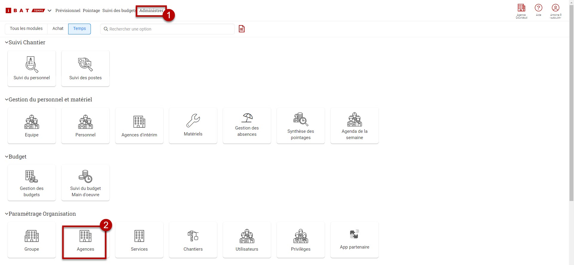Go to the Pointage menu
Viewport: 574px width, 265px height.
(91, 10)
